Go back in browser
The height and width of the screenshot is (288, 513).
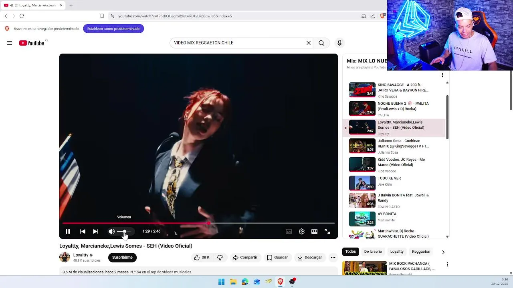[6, 16]
